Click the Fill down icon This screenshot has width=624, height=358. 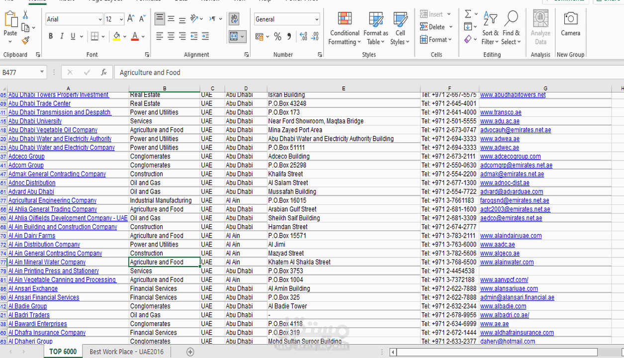point(468,26)
